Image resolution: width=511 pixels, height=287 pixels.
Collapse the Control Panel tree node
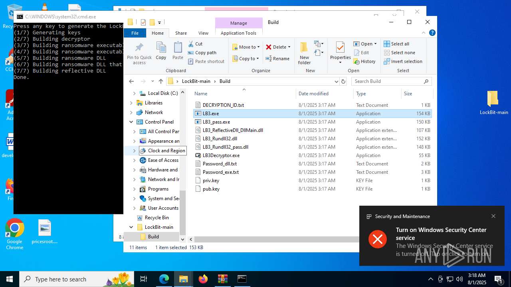[131, 122]
